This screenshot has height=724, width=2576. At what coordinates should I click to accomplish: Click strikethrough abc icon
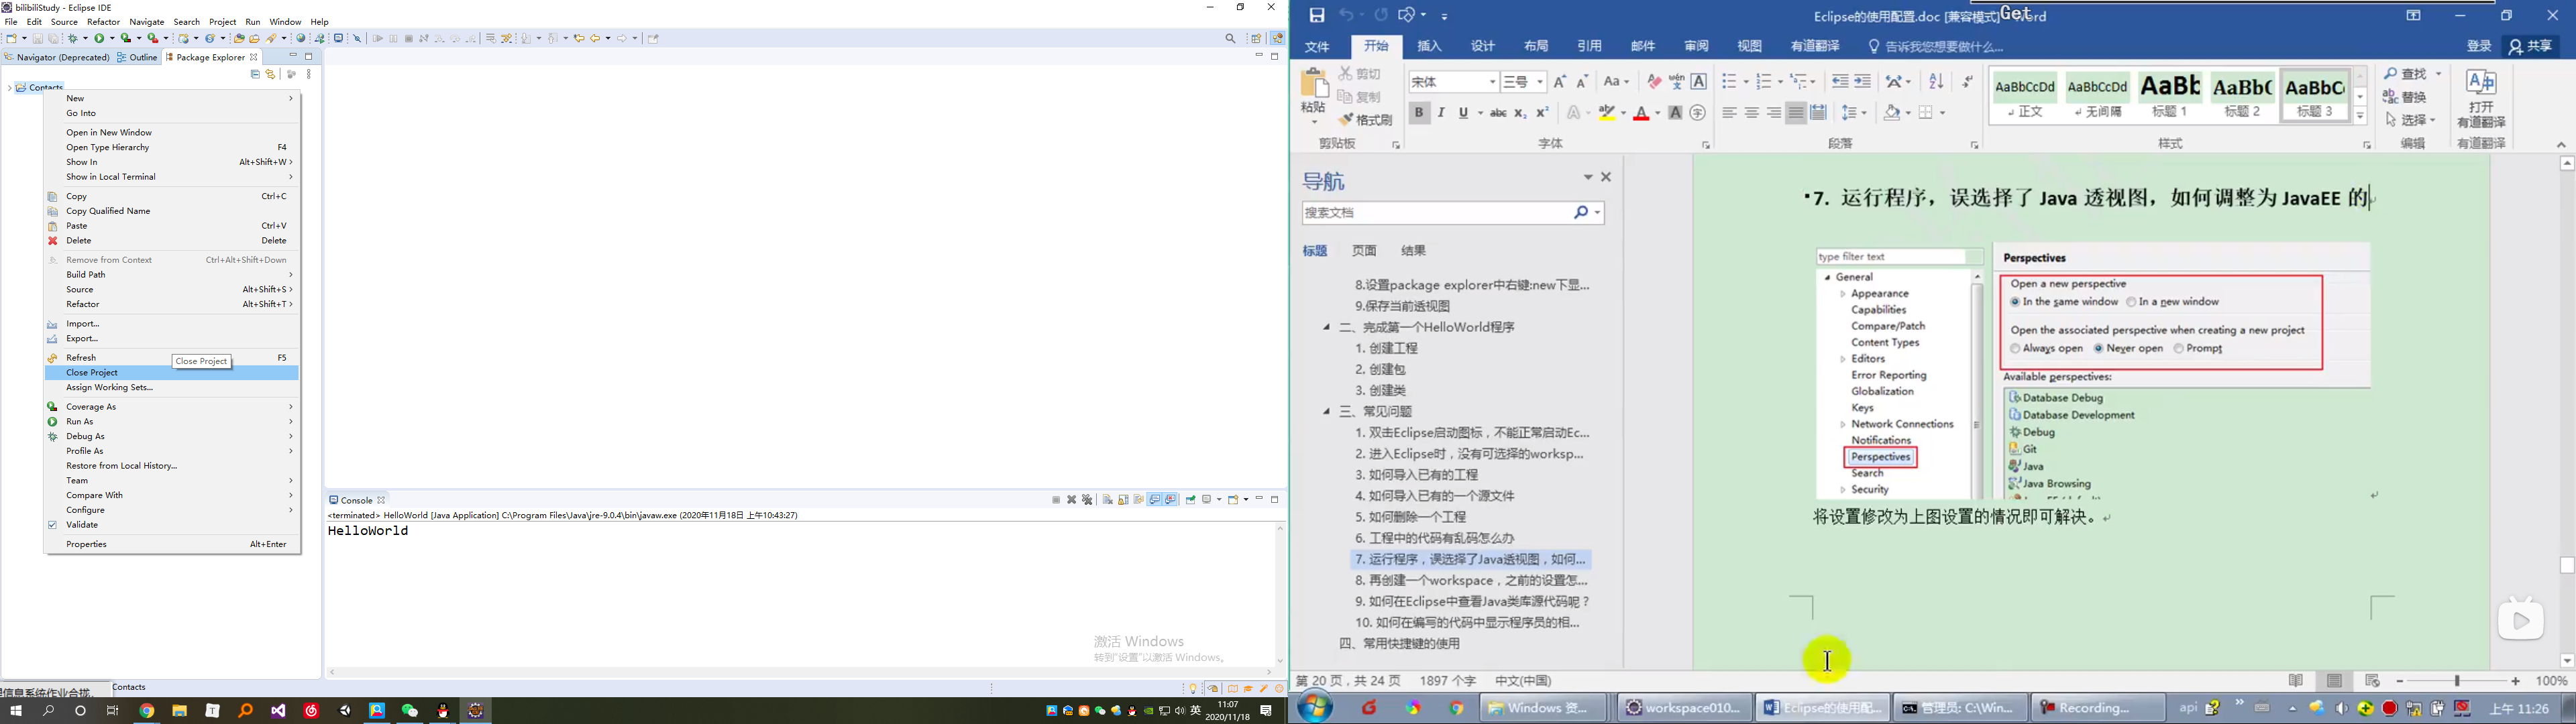coord(1498,113)
